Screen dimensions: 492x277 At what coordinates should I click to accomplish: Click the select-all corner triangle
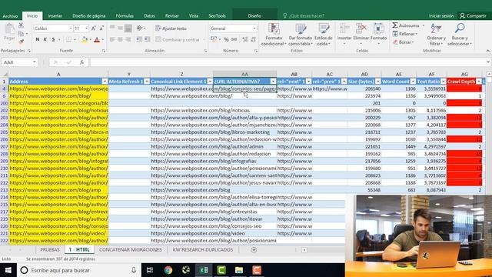pos(5,75)
